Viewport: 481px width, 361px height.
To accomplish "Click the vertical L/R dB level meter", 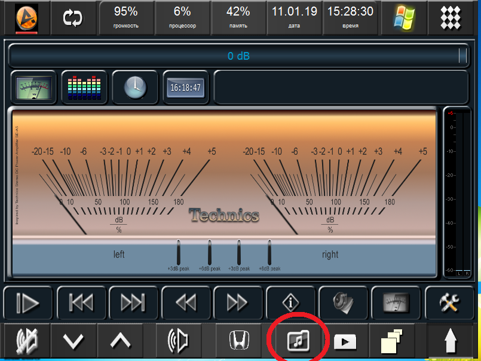I will [x=457, y=193].
